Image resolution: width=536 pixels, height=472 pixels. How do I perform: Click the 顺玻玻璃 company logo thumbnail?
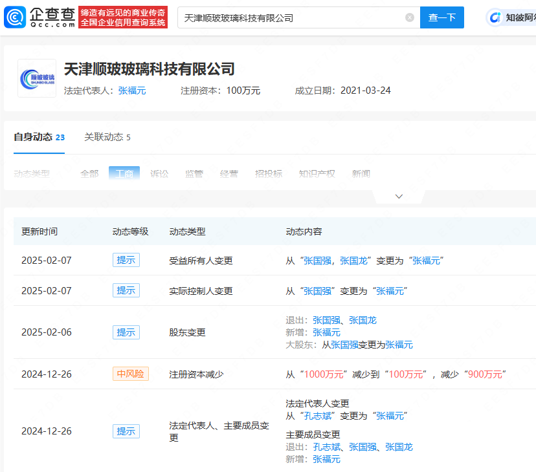[37, 78]
